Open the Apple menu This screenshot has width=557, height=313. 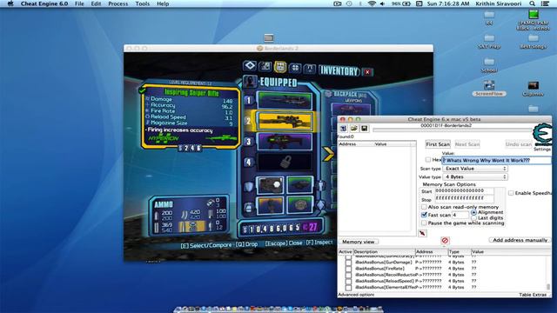[x=10, y=3]
